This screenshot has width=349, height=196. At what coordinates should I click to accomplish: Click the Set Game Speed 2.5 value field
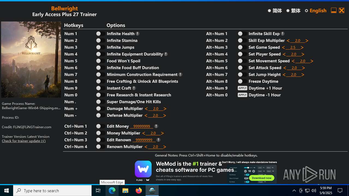point(293,47)
